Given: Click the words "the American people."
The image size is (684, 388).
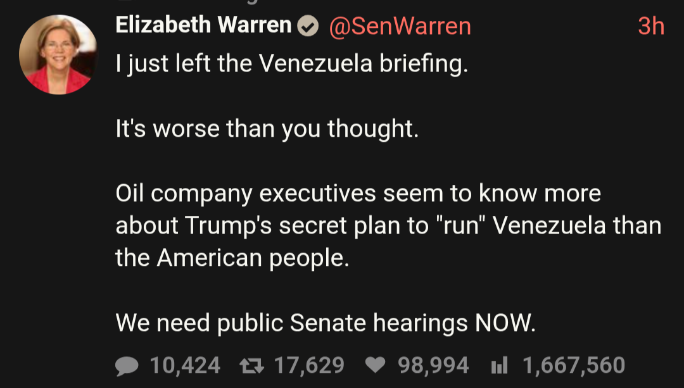Looking at the screenshot, I should (232, 258).
